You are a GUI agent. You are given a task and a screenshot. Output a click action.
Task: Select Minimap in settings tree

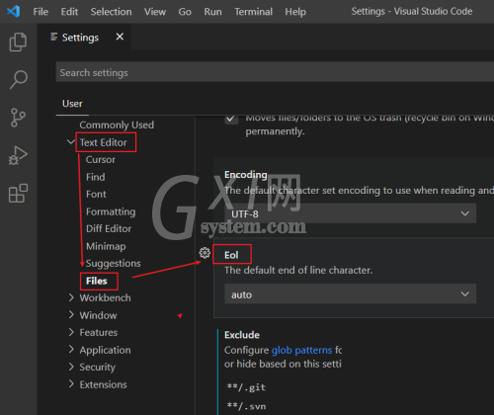pos(106,246)
